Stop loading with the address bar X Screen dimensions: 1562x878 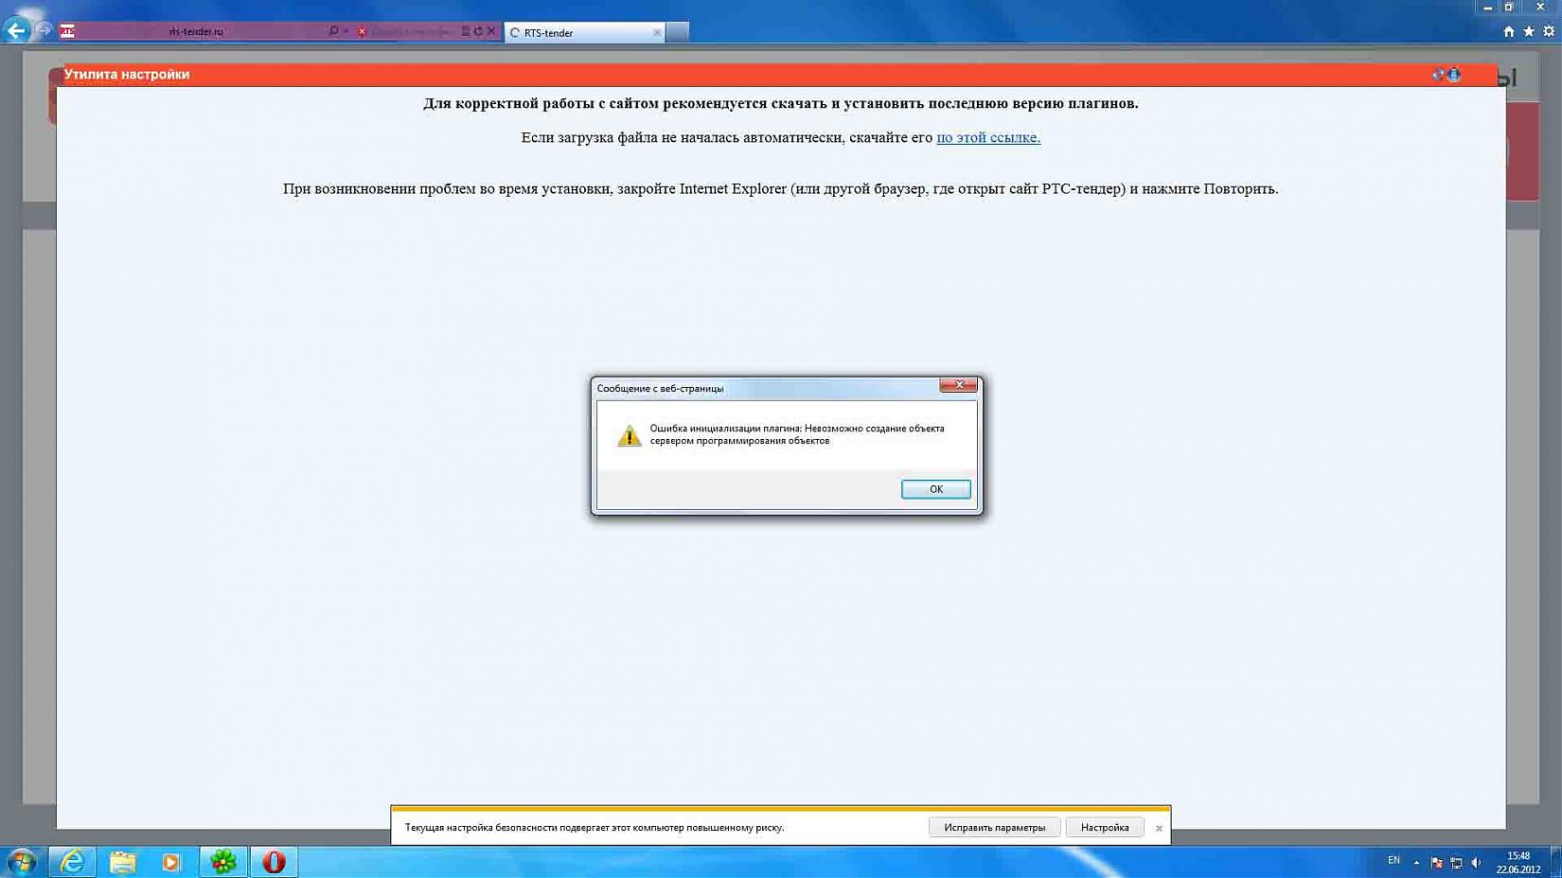click(491, 31)
